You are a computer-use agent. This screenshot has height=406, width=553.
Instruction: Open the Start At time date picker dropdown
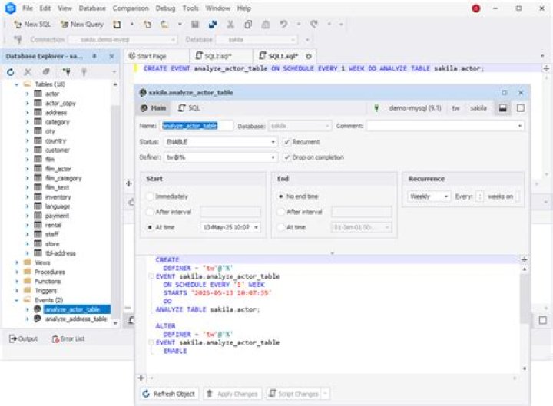click(256, 227)
